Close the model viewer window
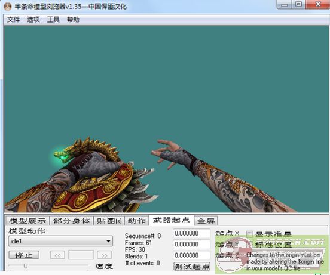This screenshot has width=330, height=275. (x=317, y=5)
